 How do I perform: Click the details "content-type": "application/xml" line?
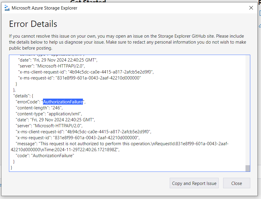(x=49, y=114)
